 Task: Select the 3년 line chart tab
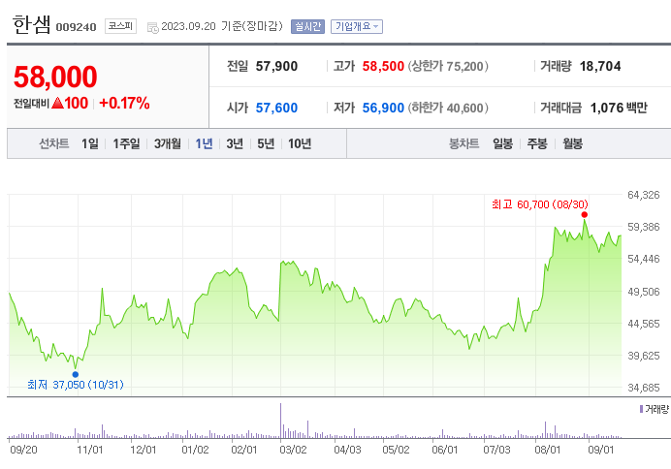coord(235,143)
